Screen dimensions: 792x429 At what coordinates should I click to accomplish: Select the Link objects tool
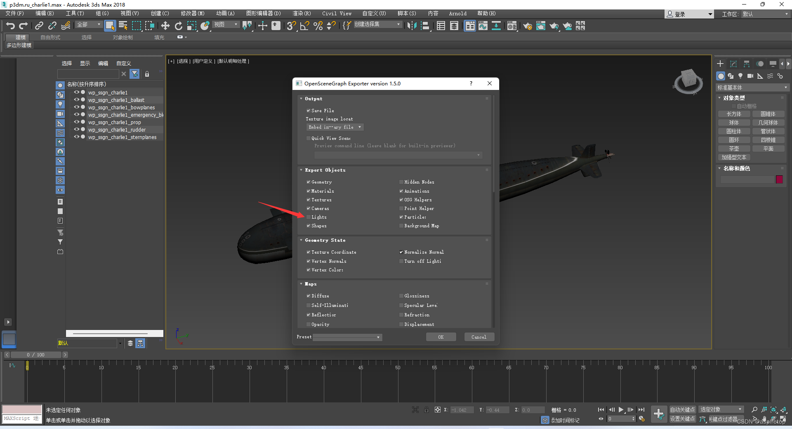tap(39, 26)
